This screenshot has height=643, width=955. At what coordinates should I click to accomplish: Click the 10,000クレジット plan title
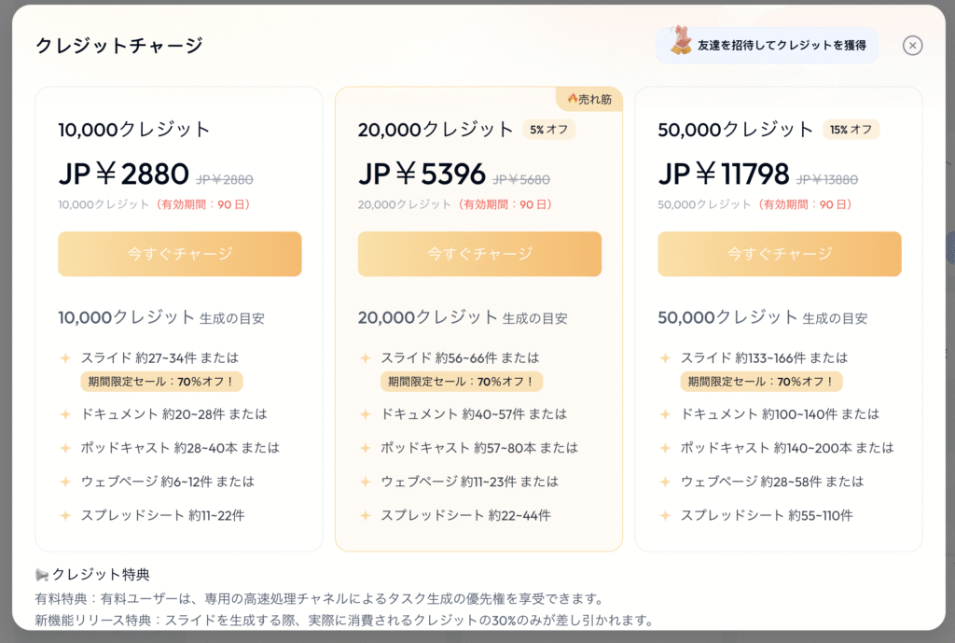click(x=134, y=129)
